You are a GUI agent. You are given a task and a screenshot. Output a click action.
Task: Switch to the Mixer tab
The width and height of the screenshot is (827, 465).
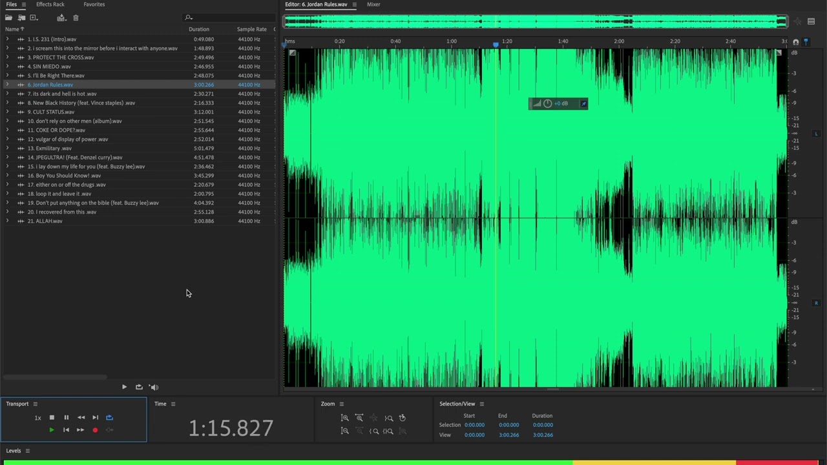[x=373, y=5]
